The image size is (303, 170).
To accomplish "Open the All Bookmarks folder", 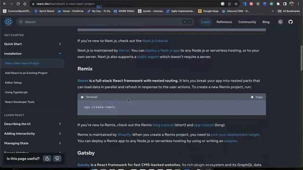I will (x=289, y=11).
